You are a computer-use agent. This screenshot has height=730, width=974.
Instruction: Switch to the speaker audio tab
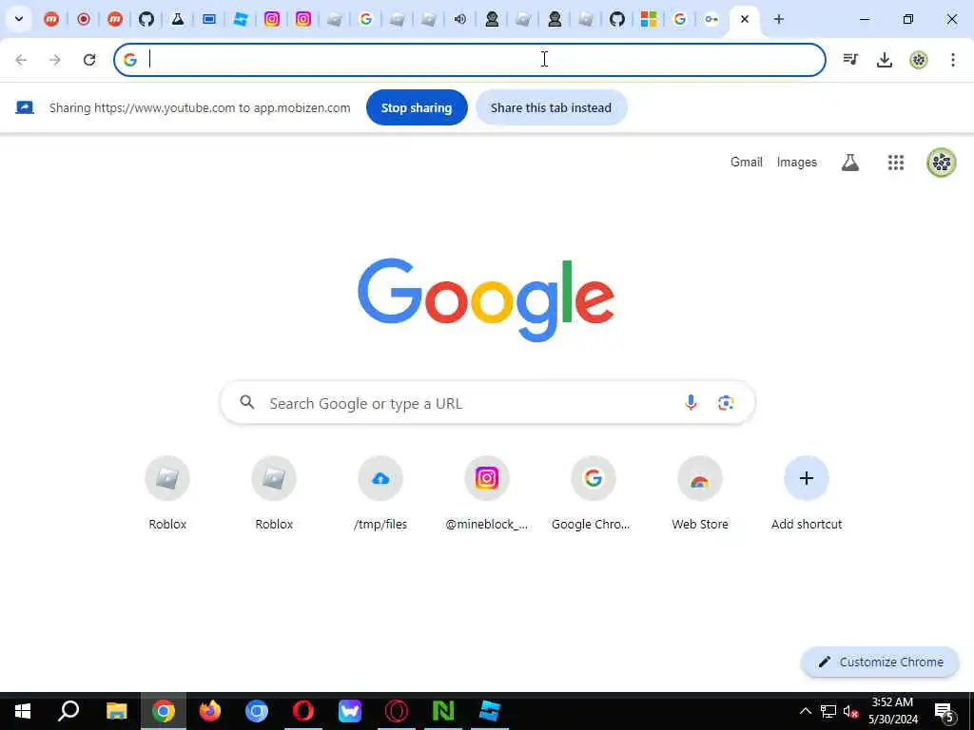click(459, 19)
